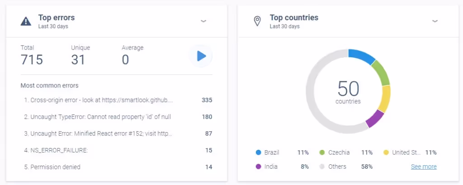Play error recordings with the blue play button
Viewport: 463px width, 185px height.
[201, 56]
